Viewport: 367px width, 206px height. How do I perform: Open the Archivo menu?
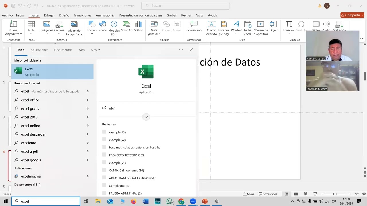pos(7,15)
